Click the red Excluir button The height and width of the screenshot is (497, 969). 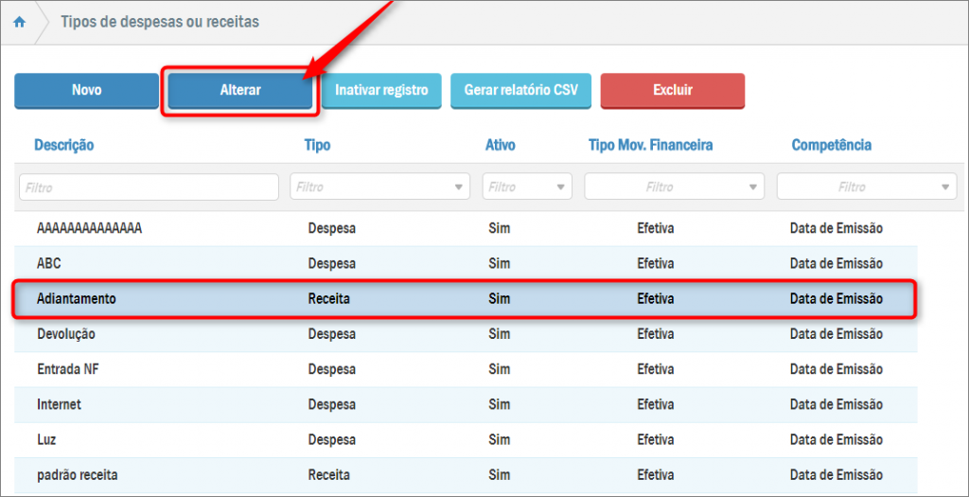tap(672, 91)
